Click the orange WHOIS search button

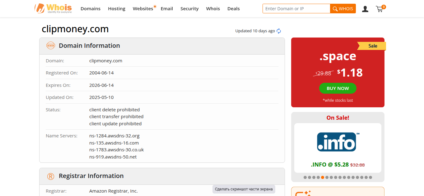[x=343, y=9]
